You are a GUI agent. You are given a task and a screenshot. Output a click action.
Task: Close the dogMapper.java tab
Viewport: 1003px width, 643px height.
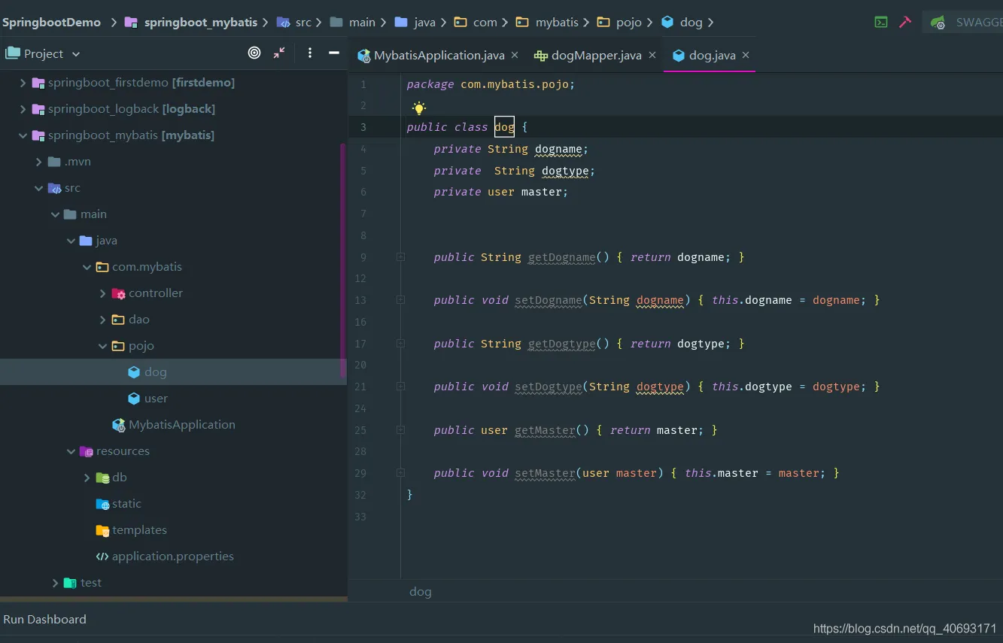pyautogui.click(x=652, y=55)
